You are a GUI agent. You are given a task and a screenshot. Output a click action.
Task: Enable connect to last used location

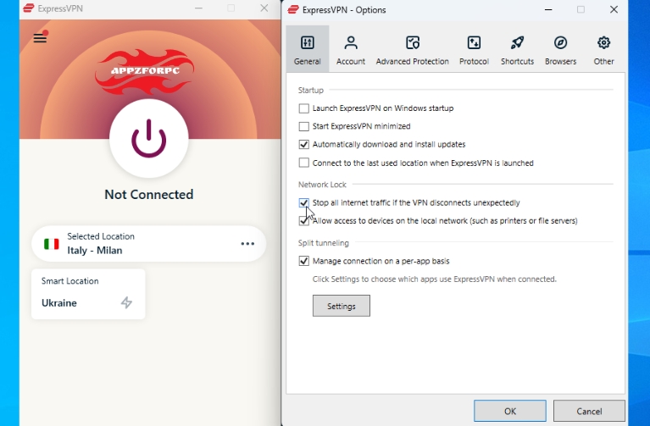pos(304,163)
